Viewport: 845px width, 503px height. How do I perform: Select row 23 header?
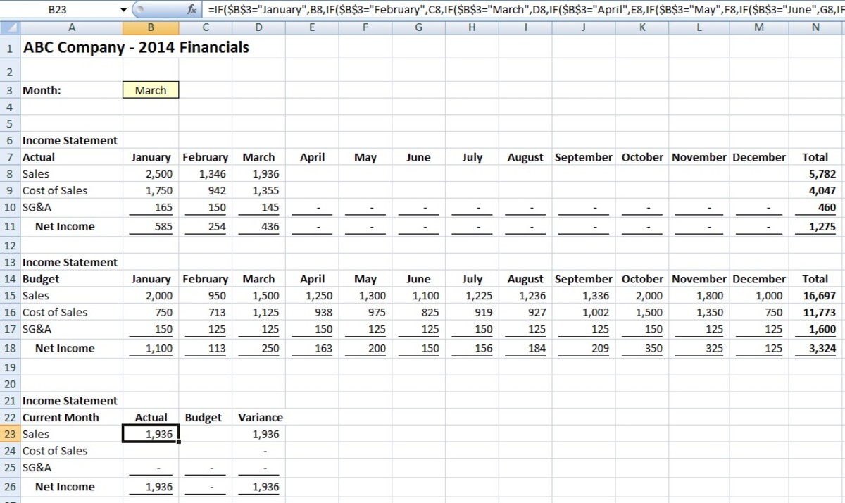point(10,434)
